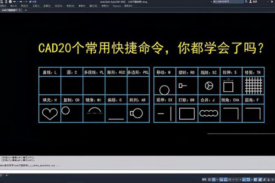Click the highlighted annotation visibility icon
This screenshot has width=275, height=183.
[x=260, y=179]
